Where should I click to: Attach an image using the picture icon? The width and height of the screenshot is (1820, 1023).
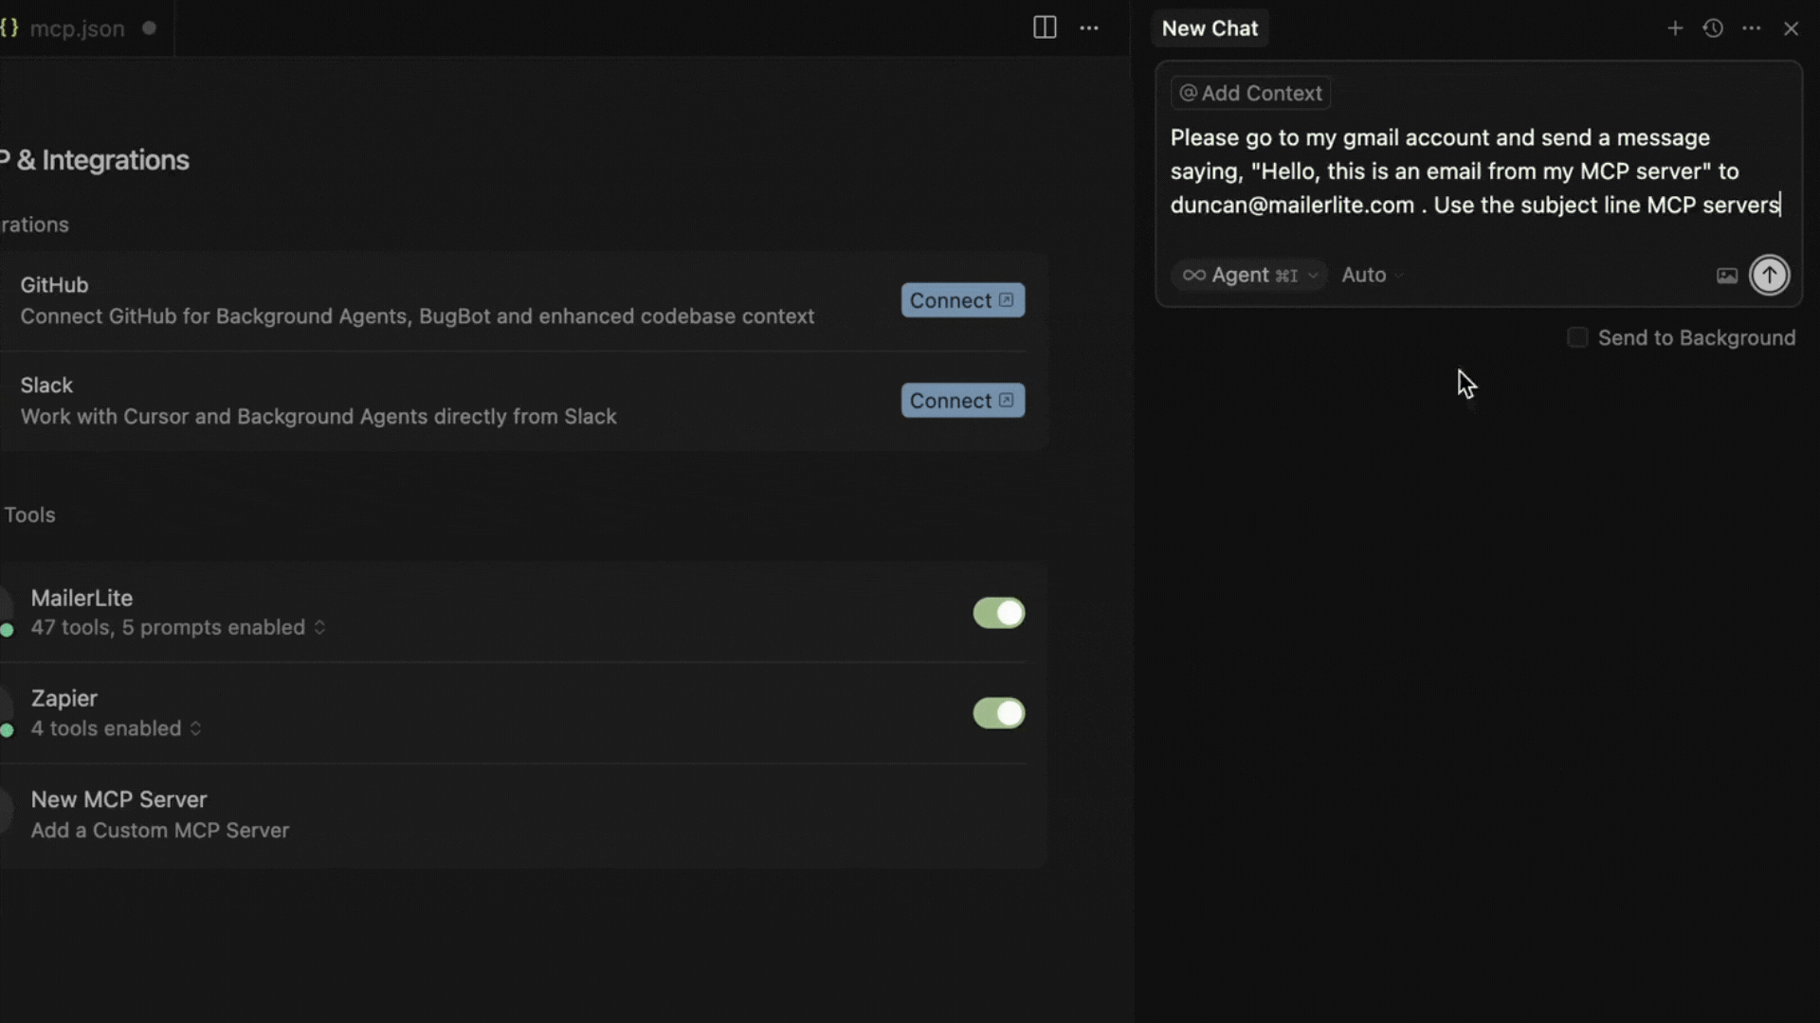1726,275
